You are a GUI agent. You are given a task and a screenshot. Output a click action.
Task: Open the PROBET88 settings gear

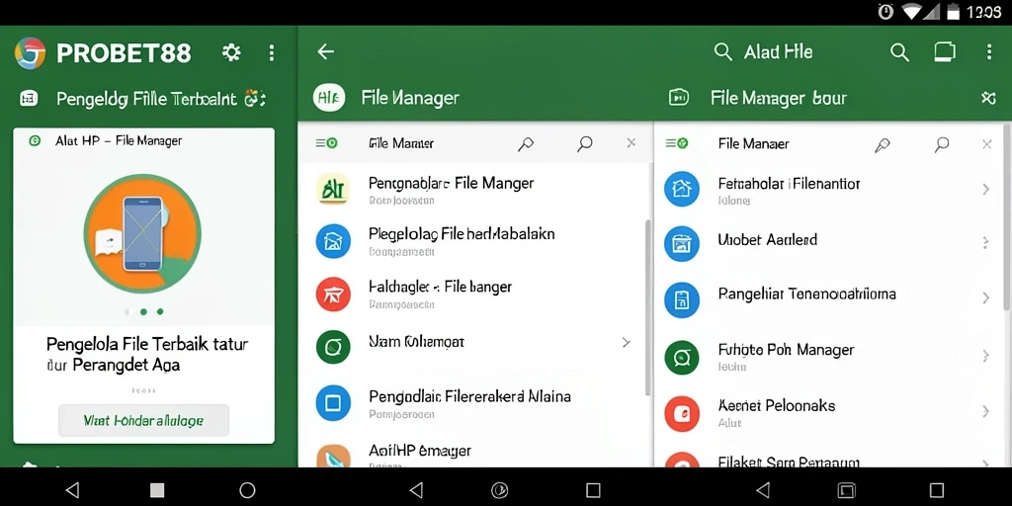pyautogui.click(x=231, y=53)
